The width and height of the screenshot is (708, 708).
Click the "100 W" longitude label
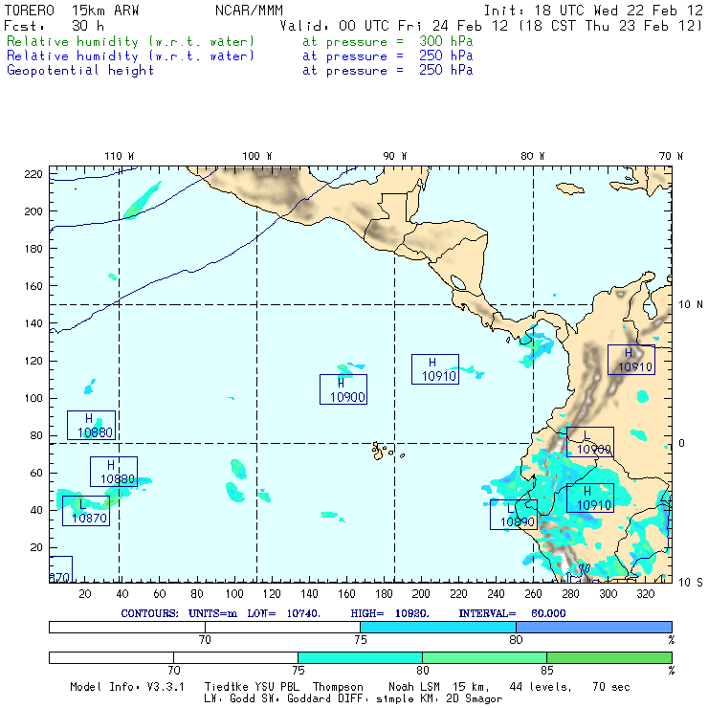tap(257, 156)
